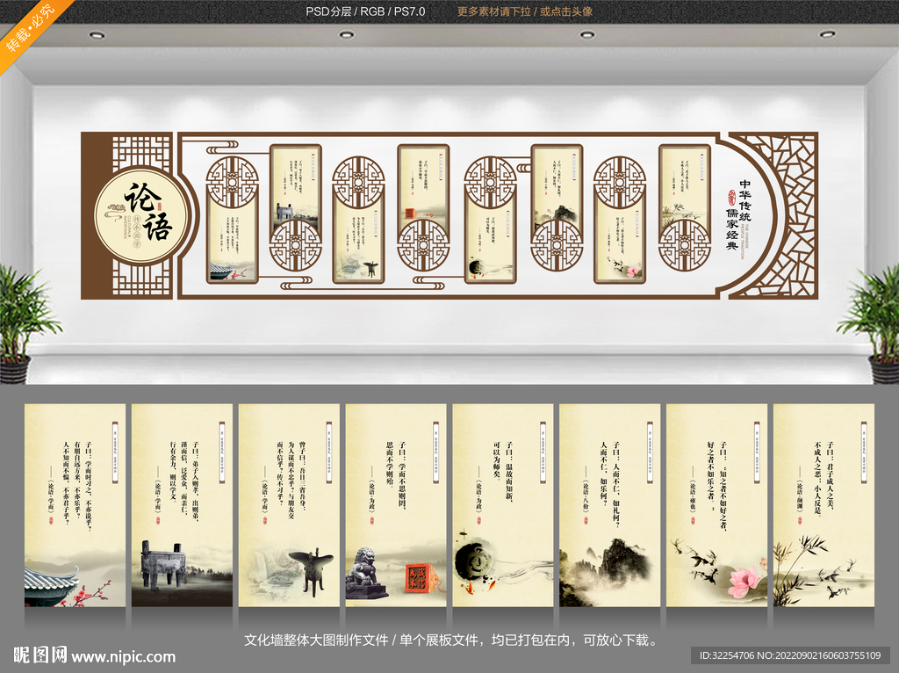Select the poster with the bronze tripod cup
Screen dimensions: 899x673
(289, 504)
